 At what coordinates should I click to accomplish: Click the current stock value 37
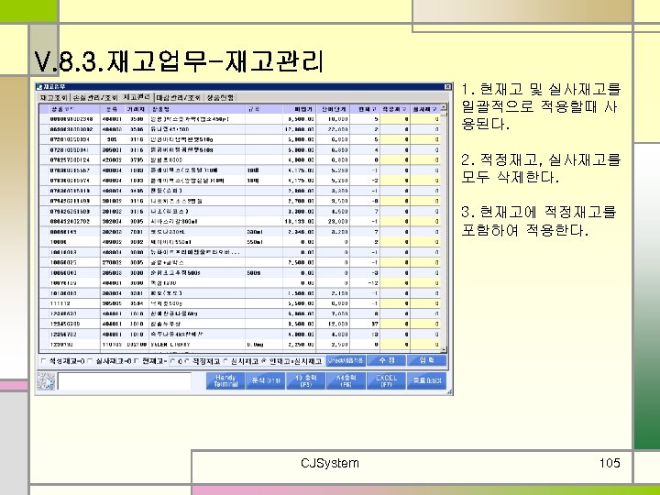click(365, 324)
